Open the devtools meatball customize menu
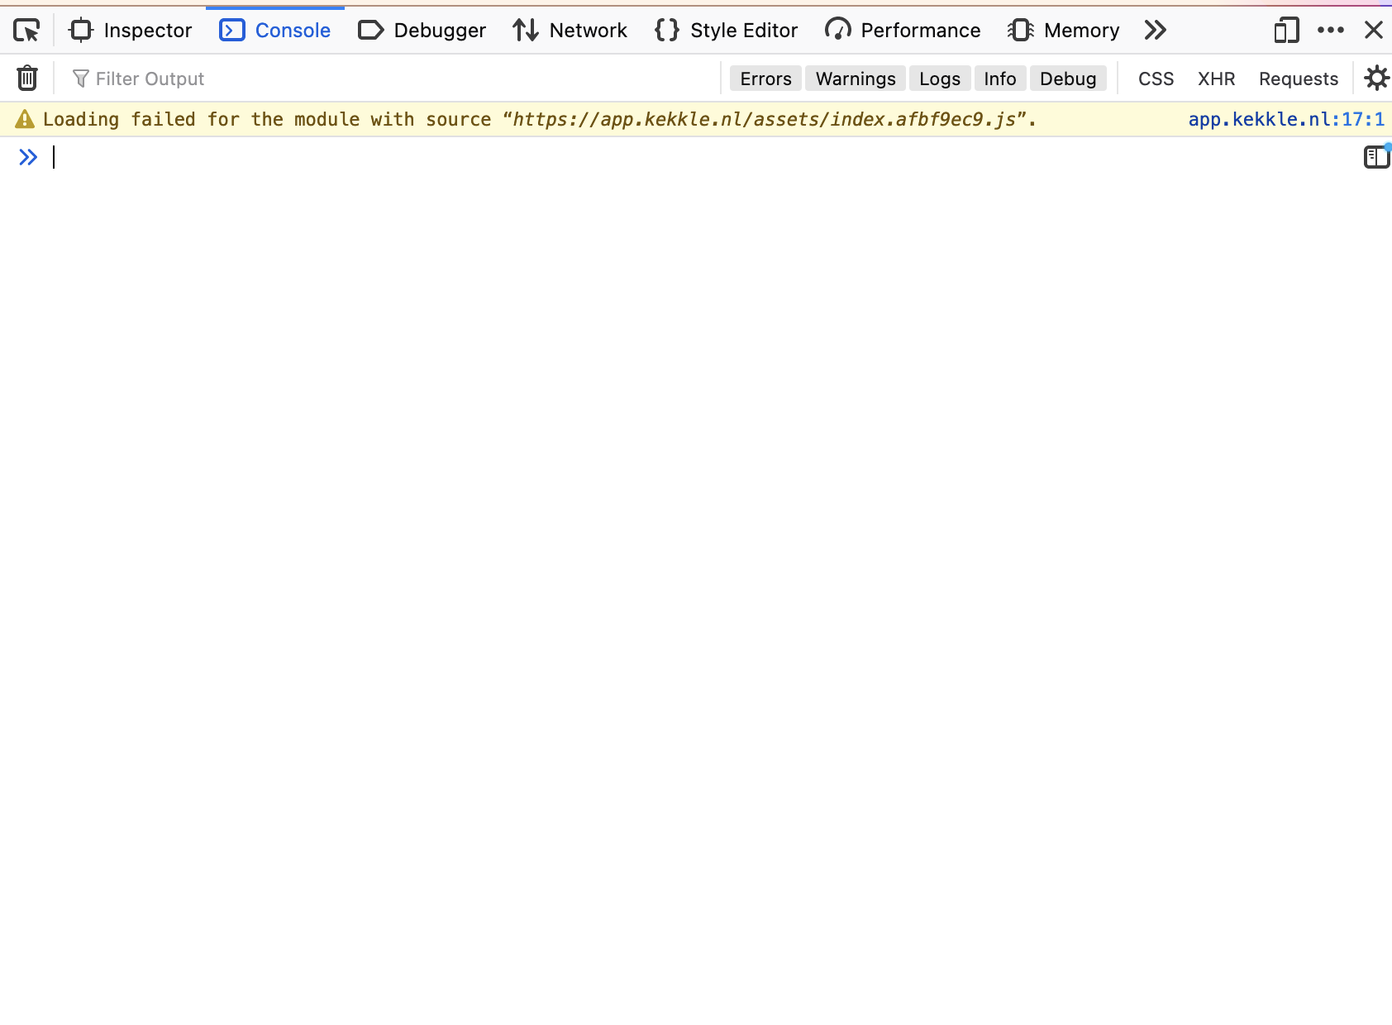Viewport: 1392px width, 1025px height. tap(1331, 30)
